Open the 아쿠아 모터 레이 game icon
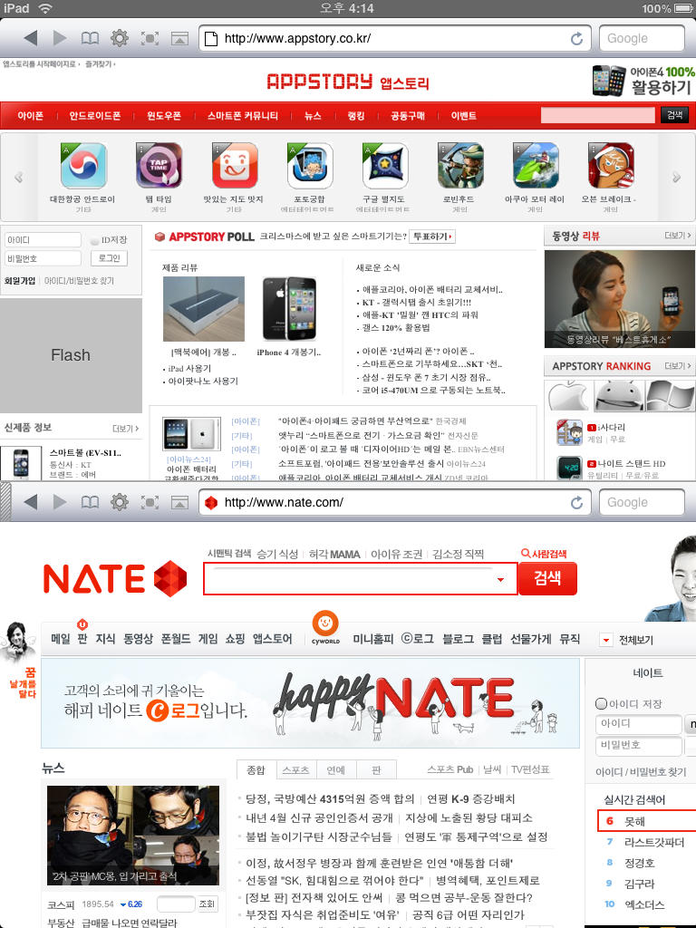This screenshot has height=928, width=696. click(535, 166)
